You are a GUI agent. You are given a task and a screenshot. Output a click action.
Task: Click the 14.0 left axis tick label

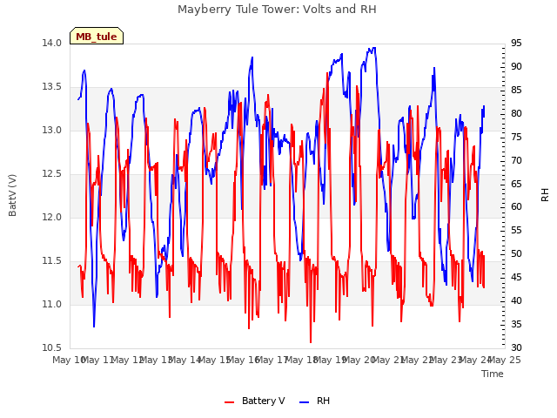[52, 43]
